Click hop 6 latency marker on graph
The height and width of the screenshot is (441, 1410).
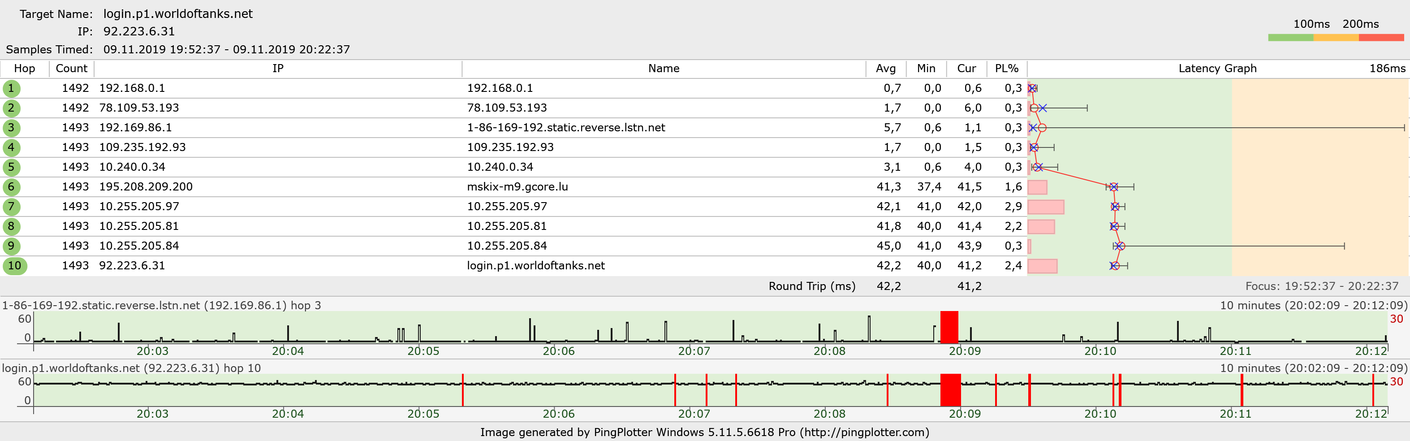tap(1113, 187)
